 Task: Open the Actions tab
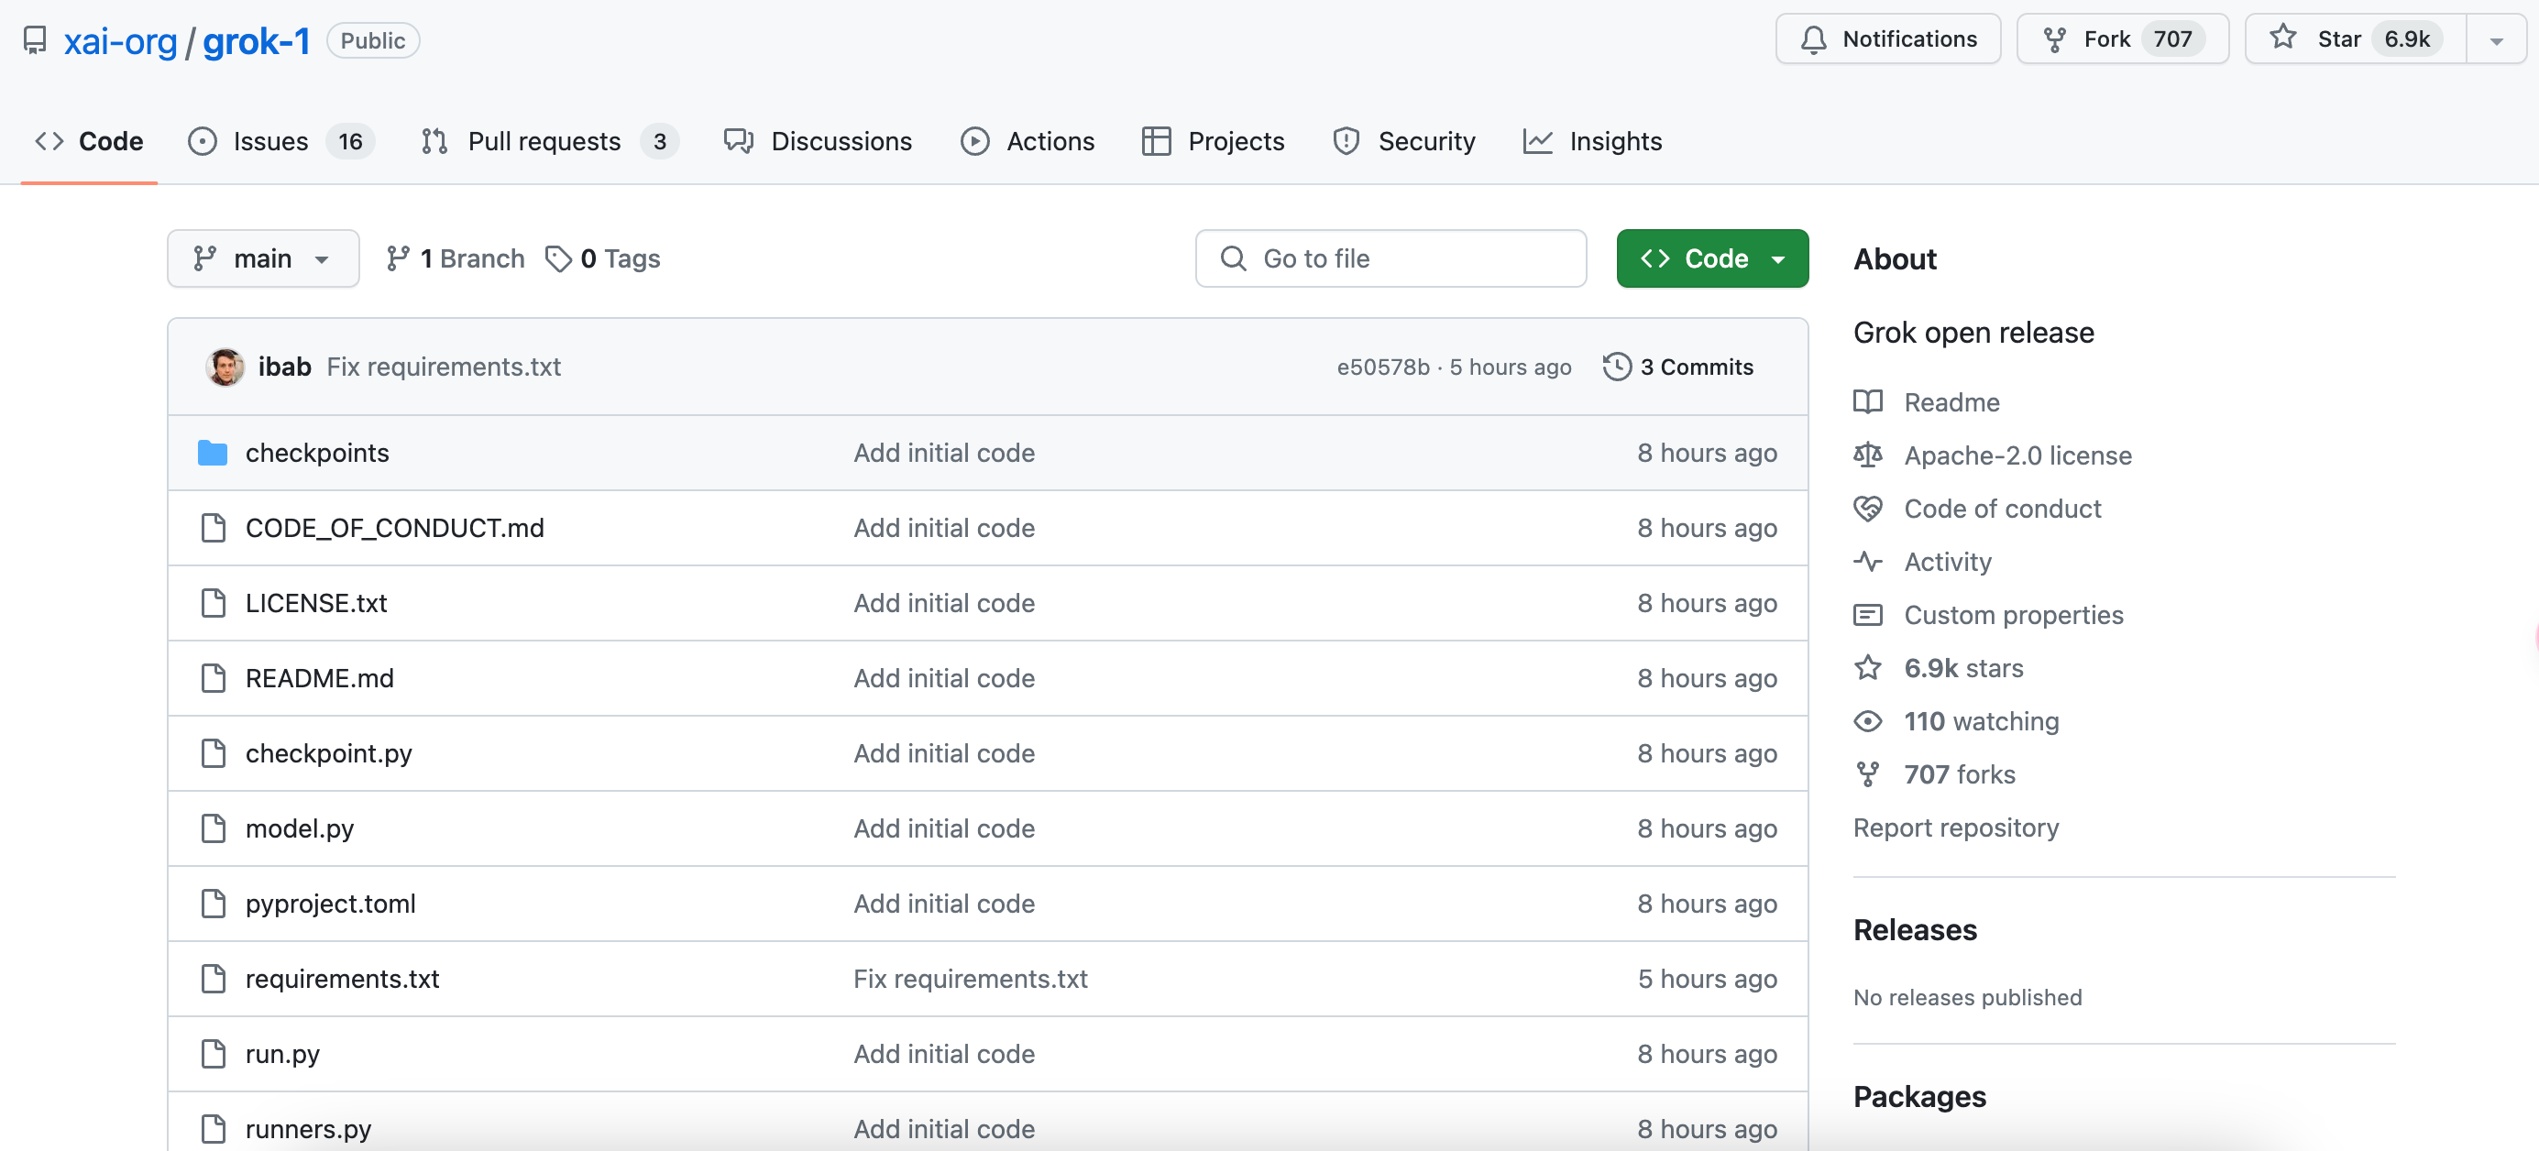[1028, 141]
